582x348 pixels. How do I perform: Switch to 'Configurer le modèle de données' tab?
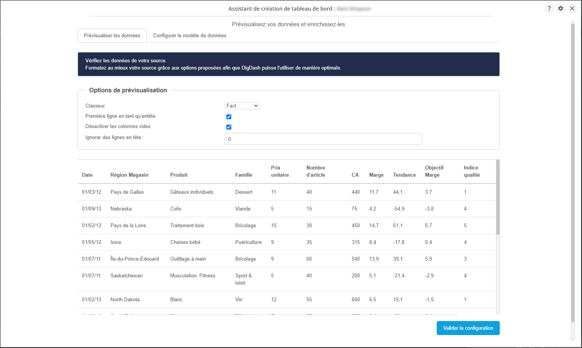(190, 35)
